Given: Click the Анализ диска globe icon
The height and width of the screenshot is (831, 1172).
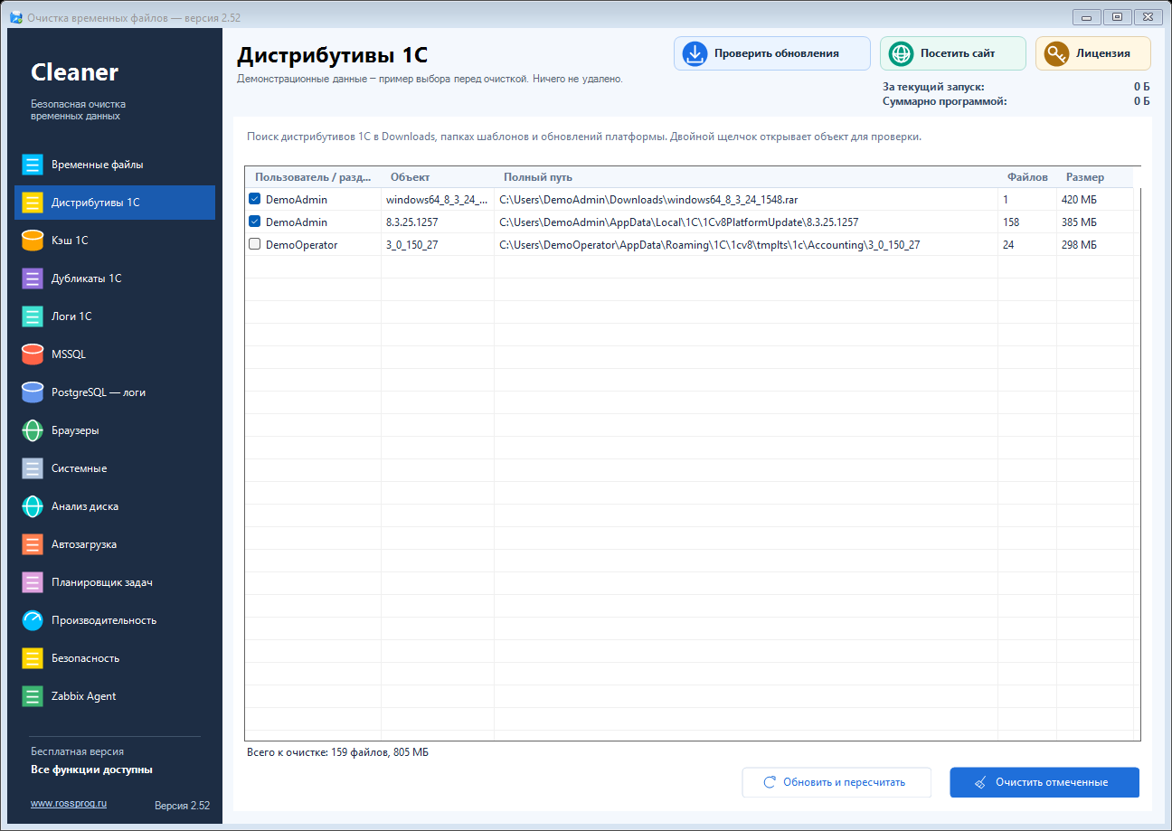Looking at the screenshot, I should point(33,506).
